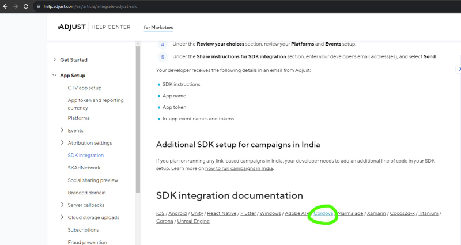461x245 pixels.
Task: Open the Cocos2d-x SDK documentation link
Action: click(402, 213)
